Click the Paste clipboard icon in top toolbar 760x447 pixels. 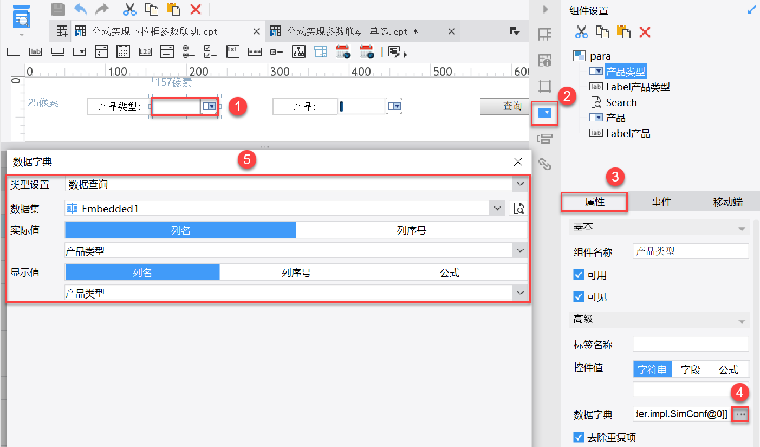(173, 9)
